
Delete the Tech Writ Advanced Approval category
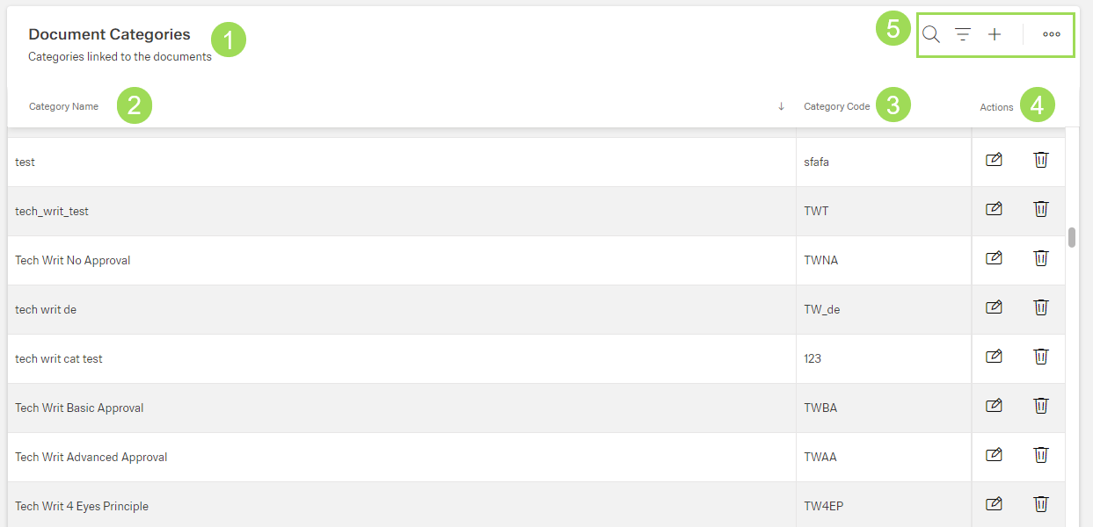pos(1040,455)
